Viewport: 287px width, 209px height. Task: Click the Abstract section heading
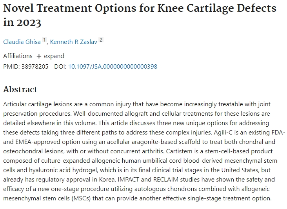[x=20, y=89]
